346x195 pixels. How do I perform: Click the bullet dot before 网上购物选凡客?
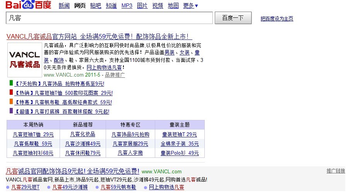click(146, 188)
